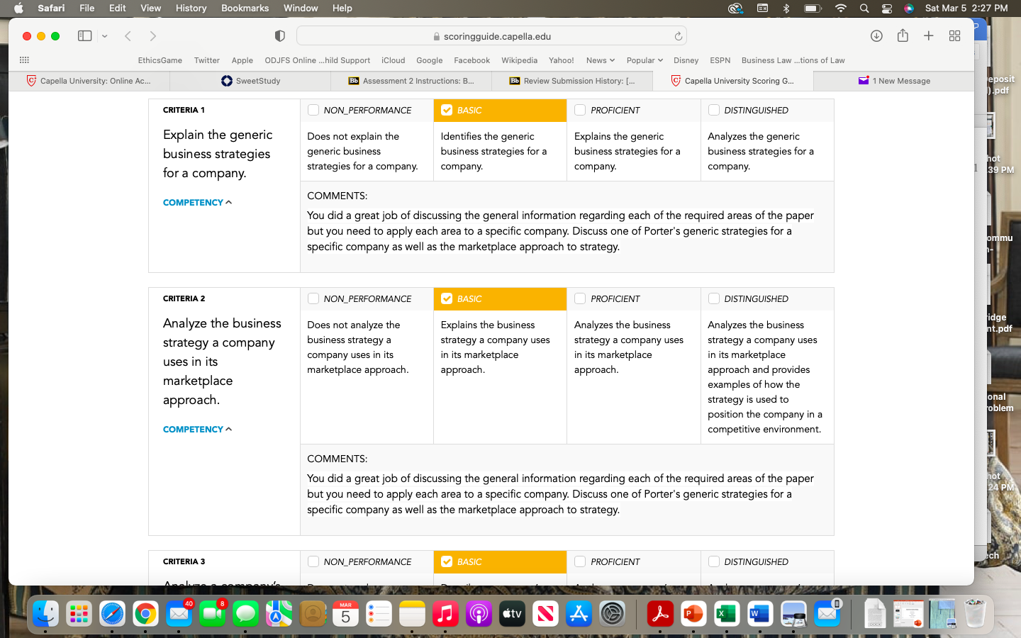This screenshot has height=638, width=1021.
Task: Check DISTINGUISHED for Criteria 2
Action: click(713, 298)
